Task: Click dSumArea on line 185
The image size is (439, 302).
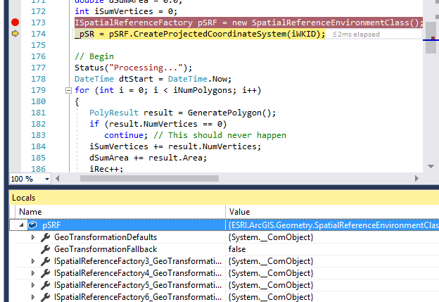Action: 109,158
